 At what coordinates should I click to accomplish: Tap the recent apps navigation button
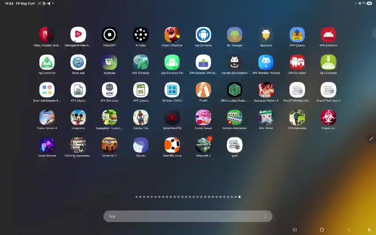pyautogui.click(x=295, y=230)
